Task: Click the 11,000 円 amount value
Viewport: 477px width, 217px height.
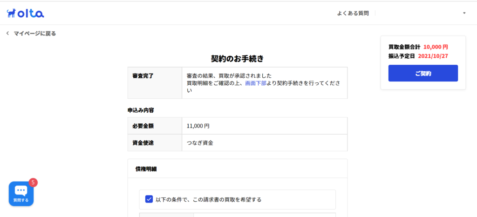Action: click(198, 126)
